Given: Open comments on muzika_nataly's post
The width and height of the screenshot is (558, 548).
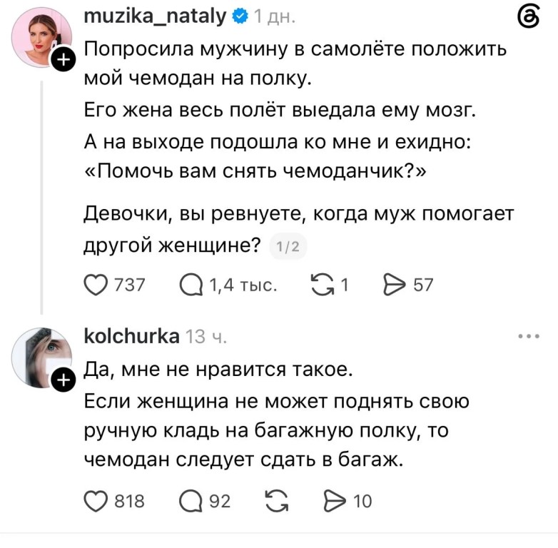Looking at the screenshot, I should pos(191,285).
